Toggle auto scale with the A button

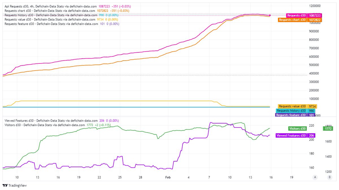pyautogui.click(x=315, y=177)
